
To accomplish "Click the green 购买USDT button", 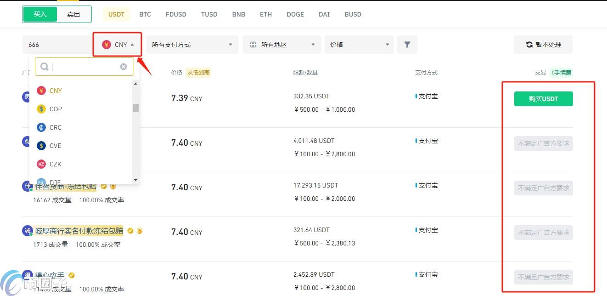I will pyautogui.click(x=543, y=98).
